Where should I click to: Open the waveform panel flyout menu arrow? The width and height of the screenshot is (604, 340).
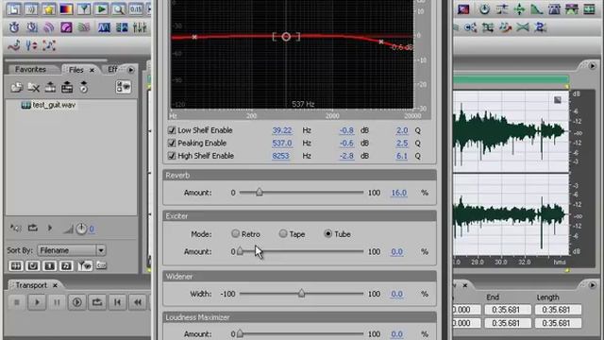[x=593, y=66]
